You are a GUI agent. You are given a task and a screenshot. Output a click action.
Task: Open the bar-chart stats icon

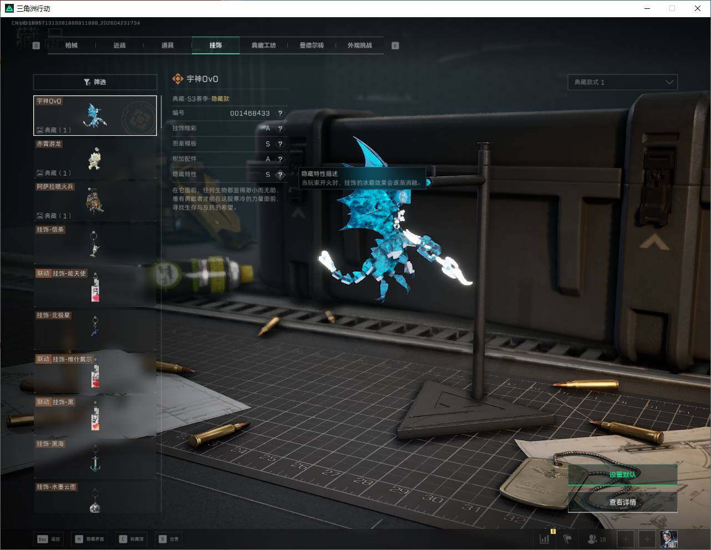point(545,538)
